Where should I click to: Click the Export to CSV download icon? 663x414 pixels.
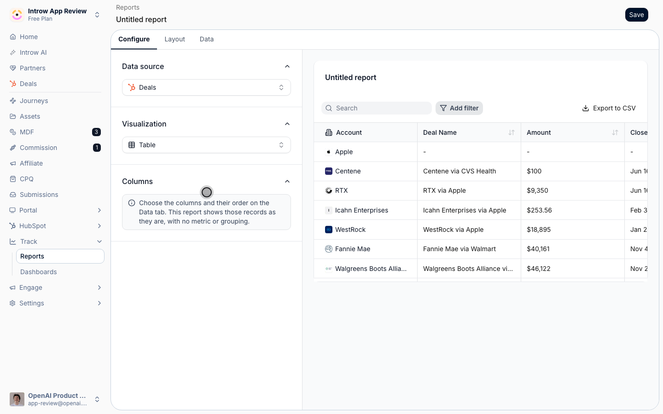[x=586, y=108]
